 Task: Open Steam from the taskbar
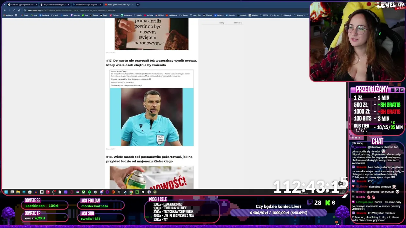(125, 192)
